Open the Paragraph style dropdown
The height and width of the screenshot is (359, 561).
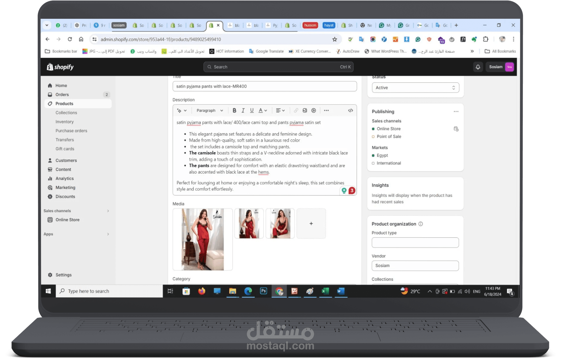coord(210,110)
